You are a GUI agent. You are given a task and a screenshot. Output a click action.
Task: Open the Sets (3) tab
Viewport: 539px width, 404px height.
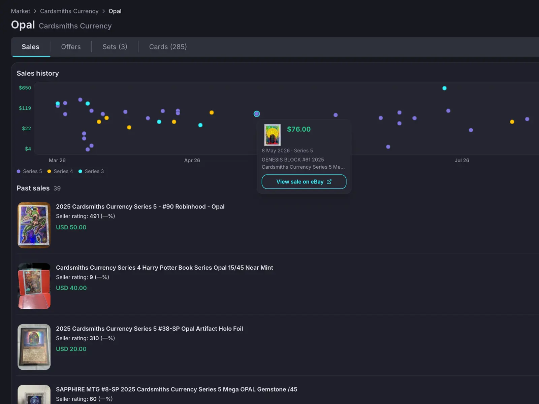click(115, 47)
